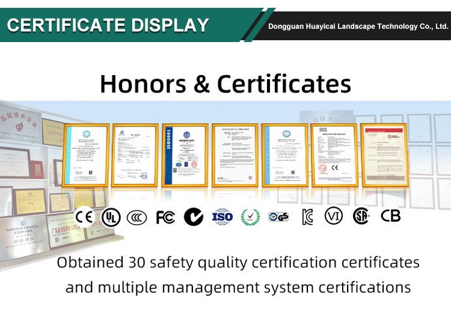Click the "Obtained 30 safety quality" text
The height and width of the screenshot is (316, 451).
(238, 263)
